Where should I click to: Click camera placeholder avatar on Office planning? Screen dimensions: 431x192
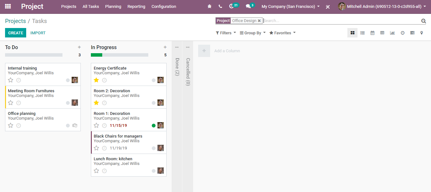pyautogui.click(x=75, y=125)
